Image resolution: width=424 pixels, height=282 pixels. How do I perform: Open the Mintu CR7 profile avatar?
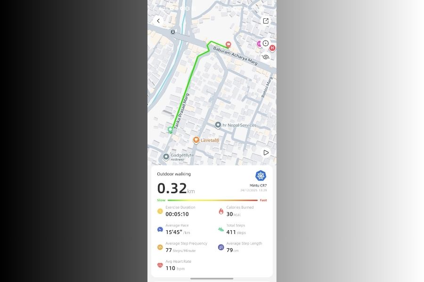pos(261,176)
